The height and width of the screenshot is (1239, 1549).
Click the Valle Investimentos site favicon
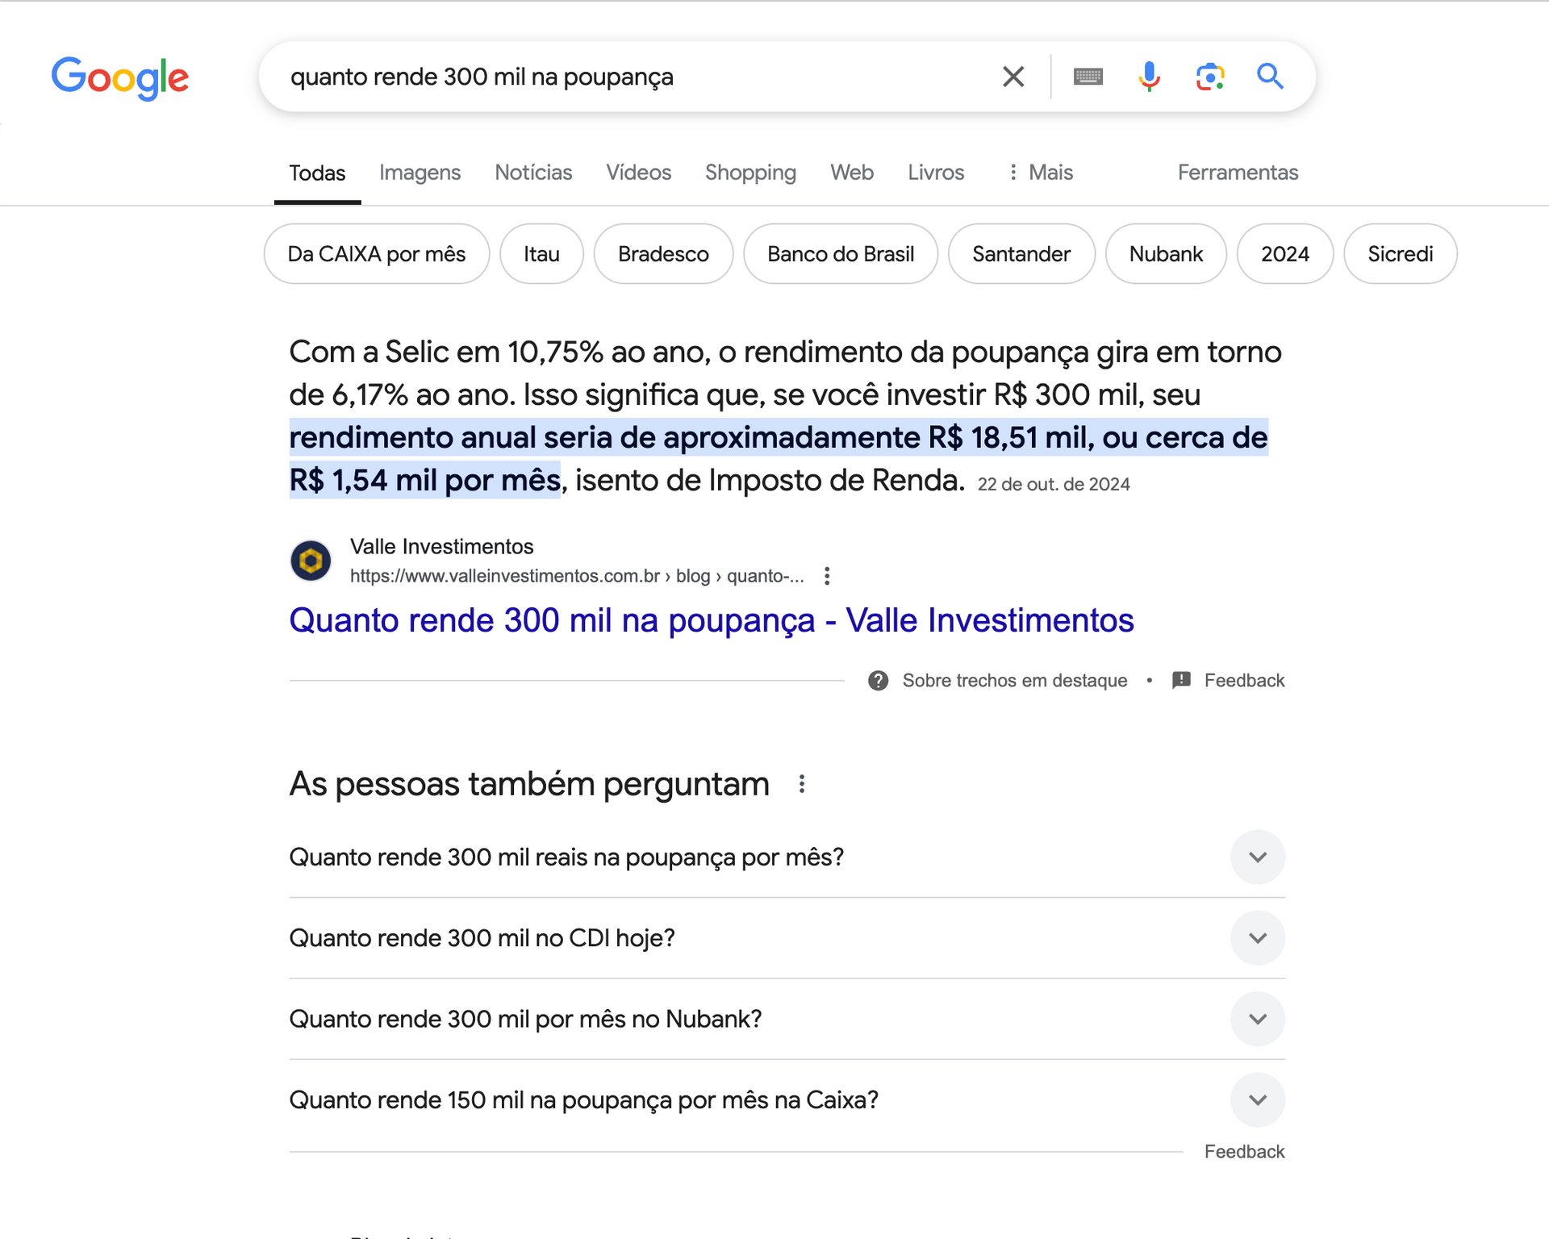(311, 561)
